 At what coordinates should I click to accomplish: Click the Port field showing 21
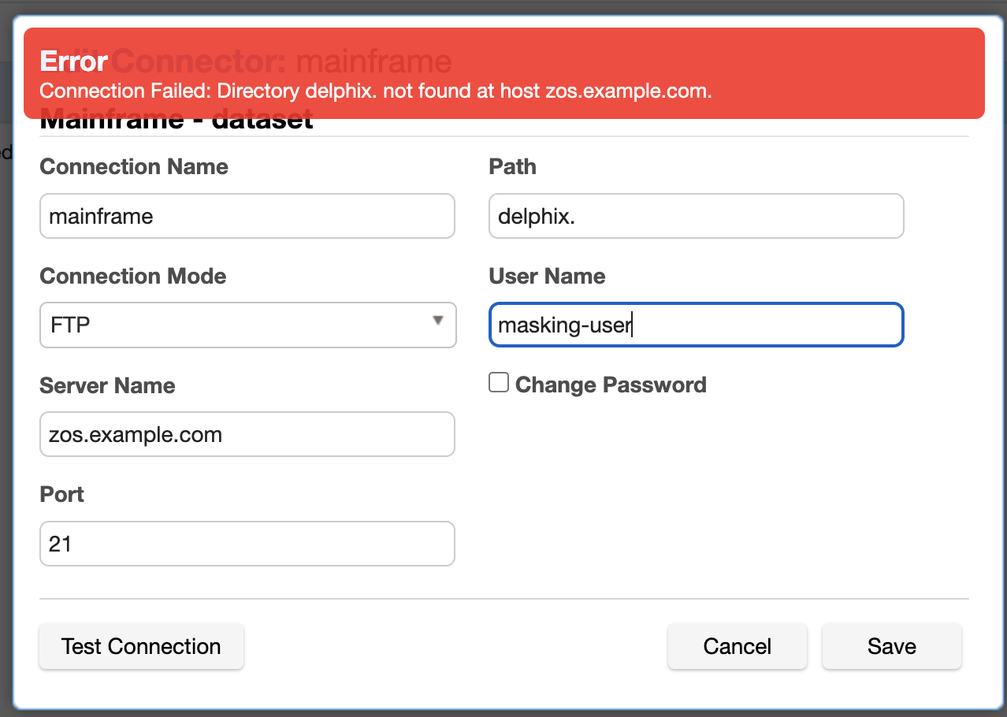point(247,544)
